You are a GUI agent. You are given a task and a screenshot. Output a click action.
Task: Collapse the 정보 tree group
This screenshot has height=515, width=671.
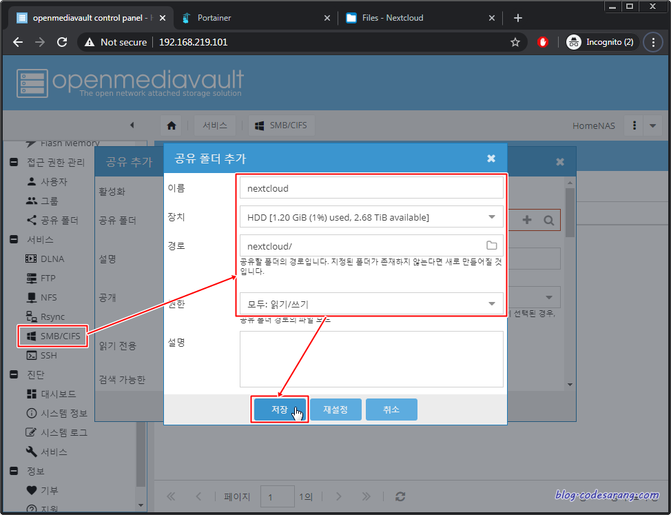[x=14, y=471]
